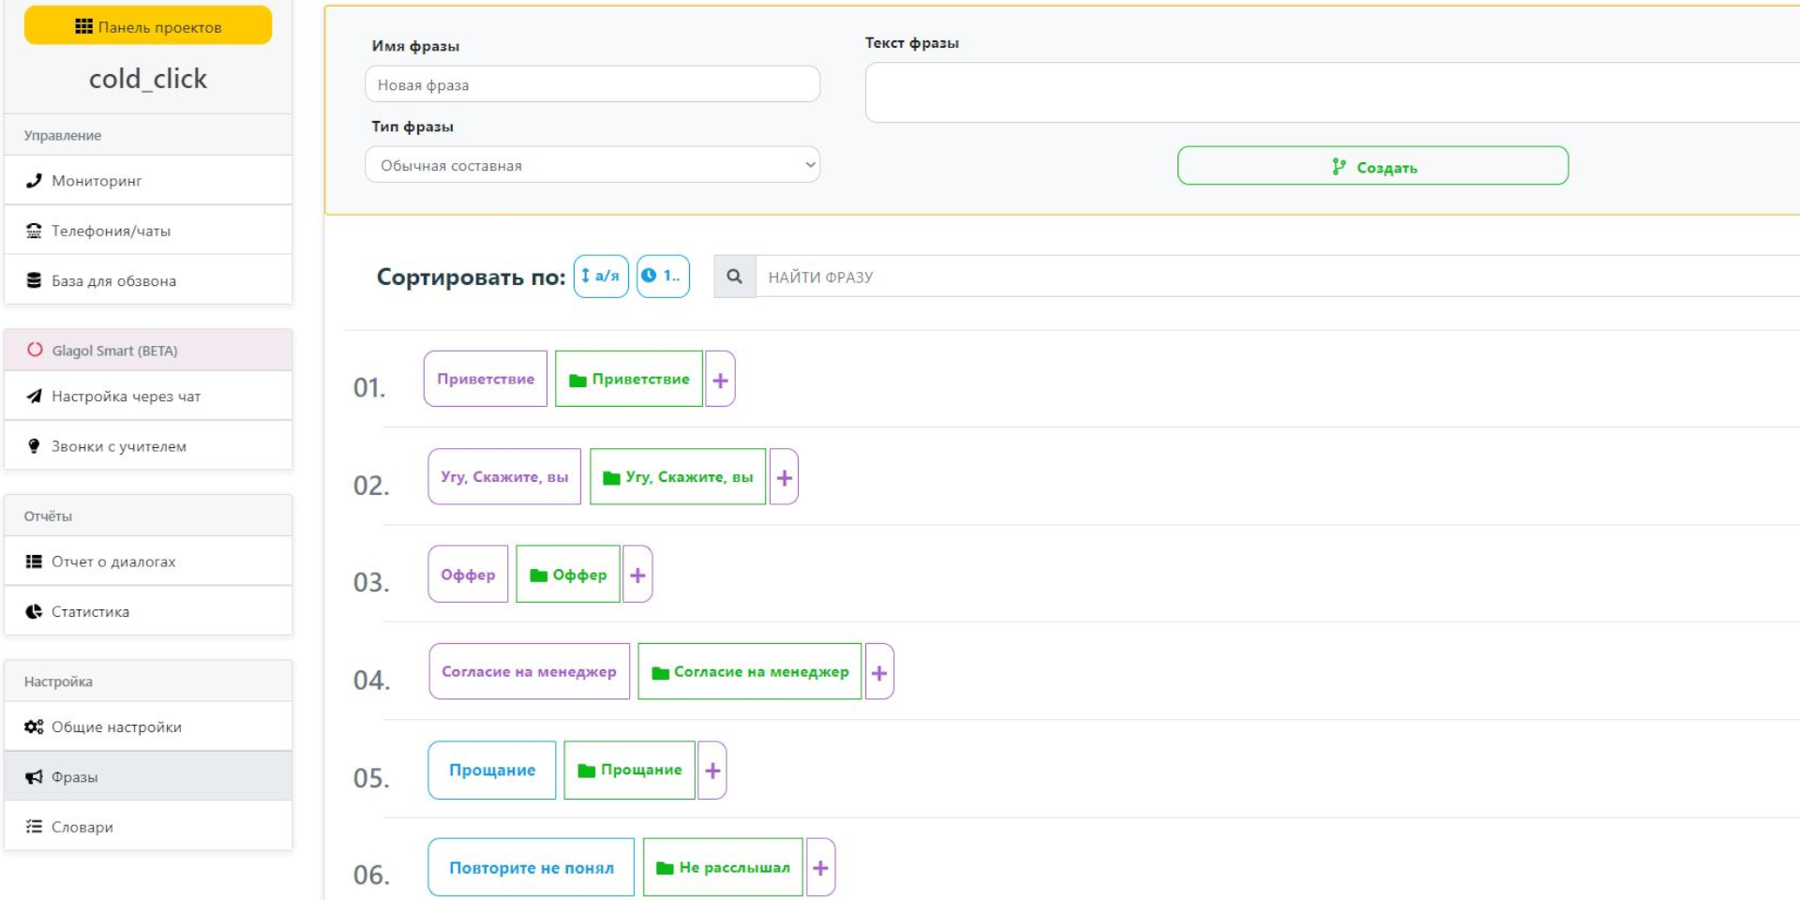The image size is (1800, 900).
Task: Open the Тип фразы dropdown
Action: coord(592,165)
